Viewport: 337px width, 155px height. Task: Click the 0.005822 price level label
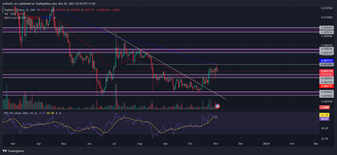coord(326,96)
